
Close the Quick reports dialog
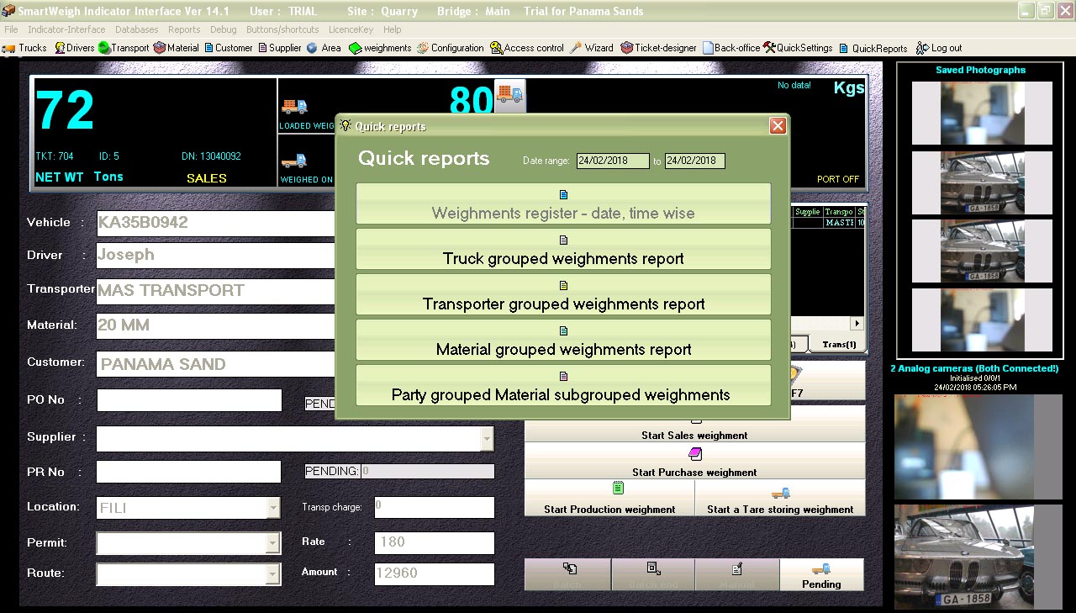coord(778,126)
